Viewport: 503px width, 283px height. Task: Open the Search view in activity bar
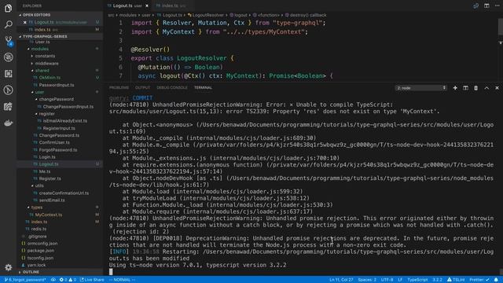tap(9, 24)
